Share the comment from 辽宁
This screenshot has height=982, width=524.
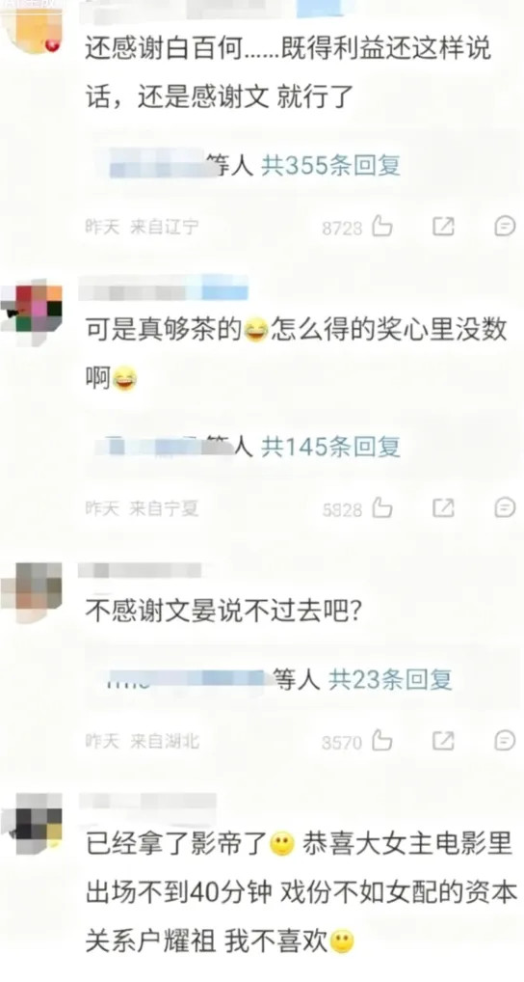click(443, 226)
